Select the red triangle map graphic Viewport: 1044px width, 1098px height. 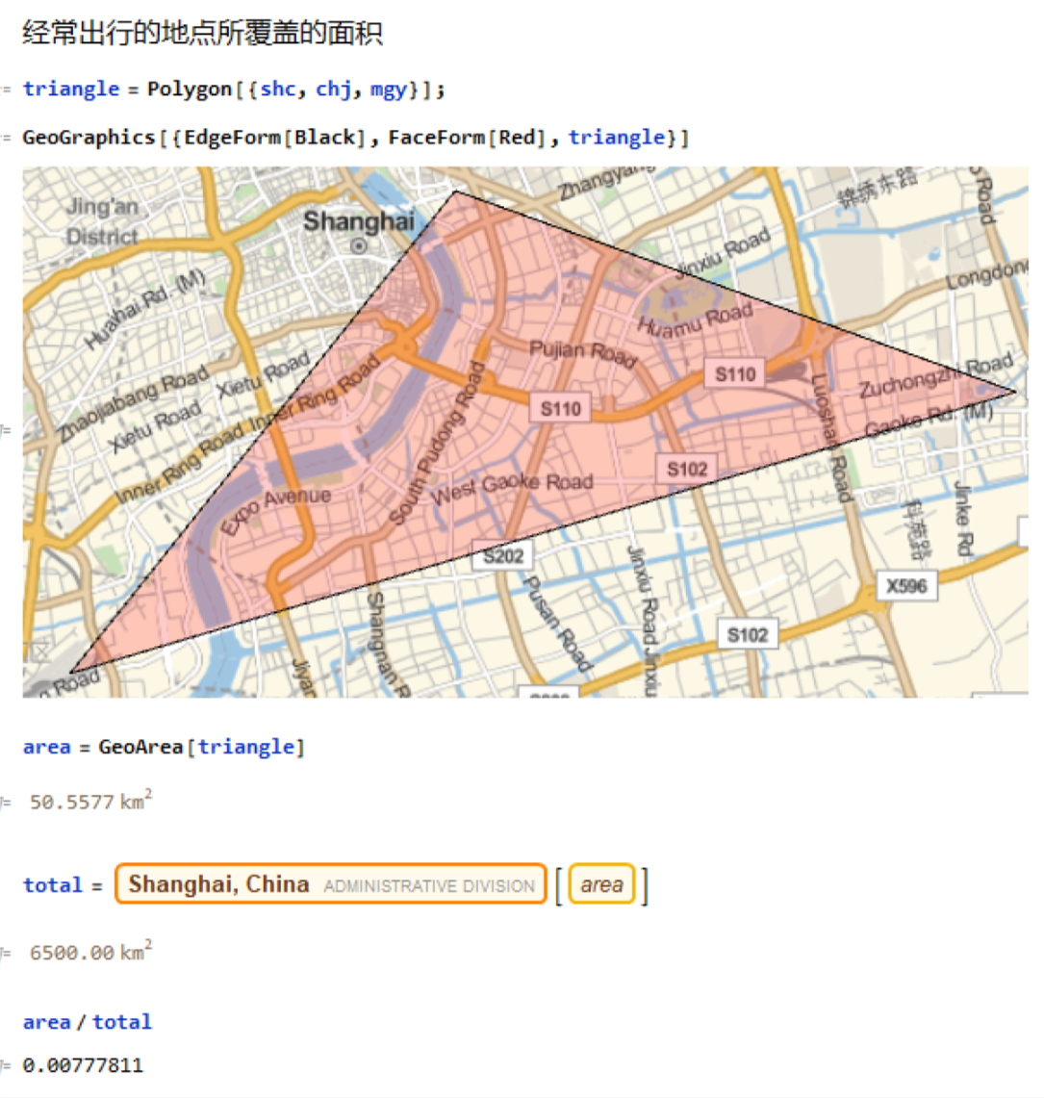point(525,432)
